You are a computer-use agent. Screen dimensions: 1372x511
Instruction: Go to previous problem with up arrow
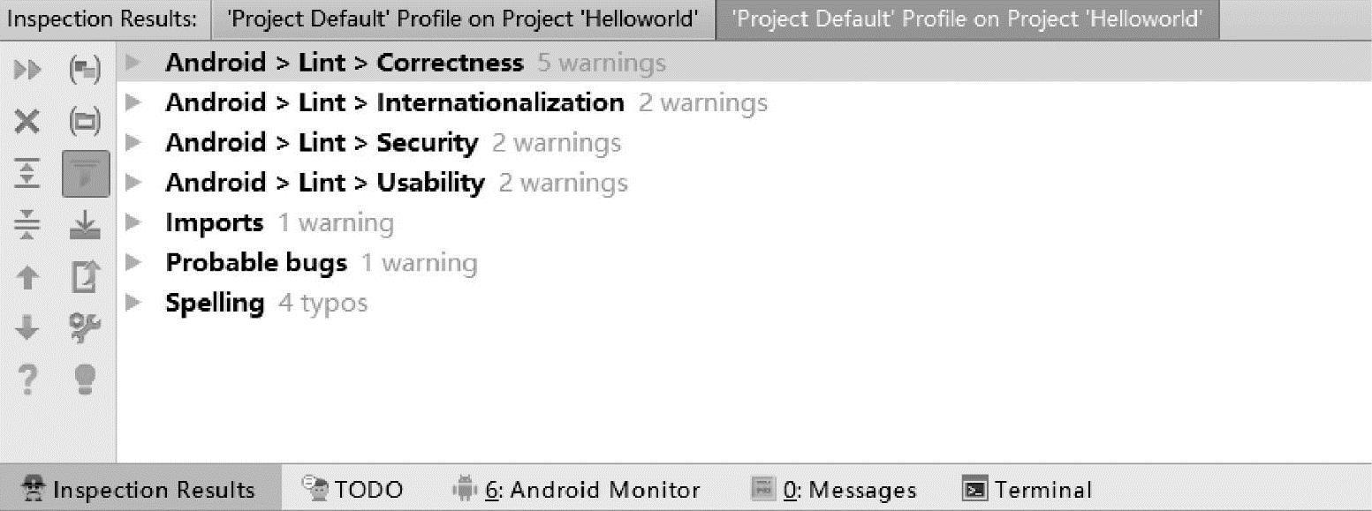point(28,278)
